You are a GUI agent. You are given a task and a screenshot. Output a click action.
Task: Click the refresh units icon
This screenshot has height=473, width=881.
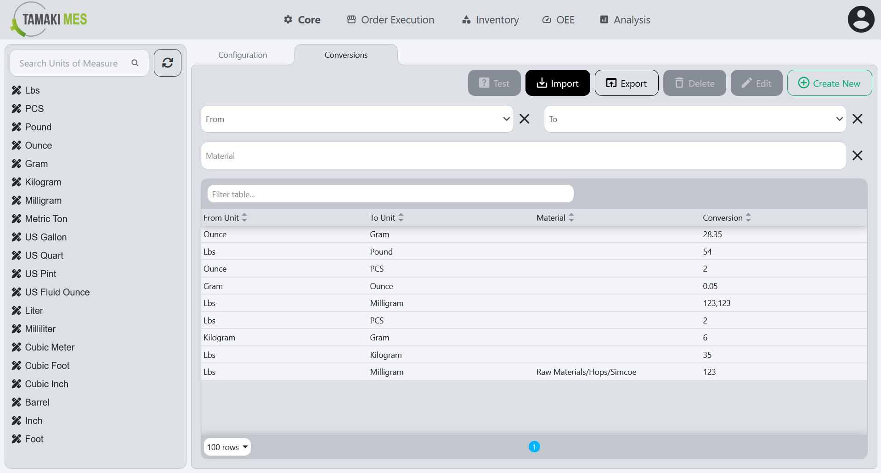click(x=167, y=63)
